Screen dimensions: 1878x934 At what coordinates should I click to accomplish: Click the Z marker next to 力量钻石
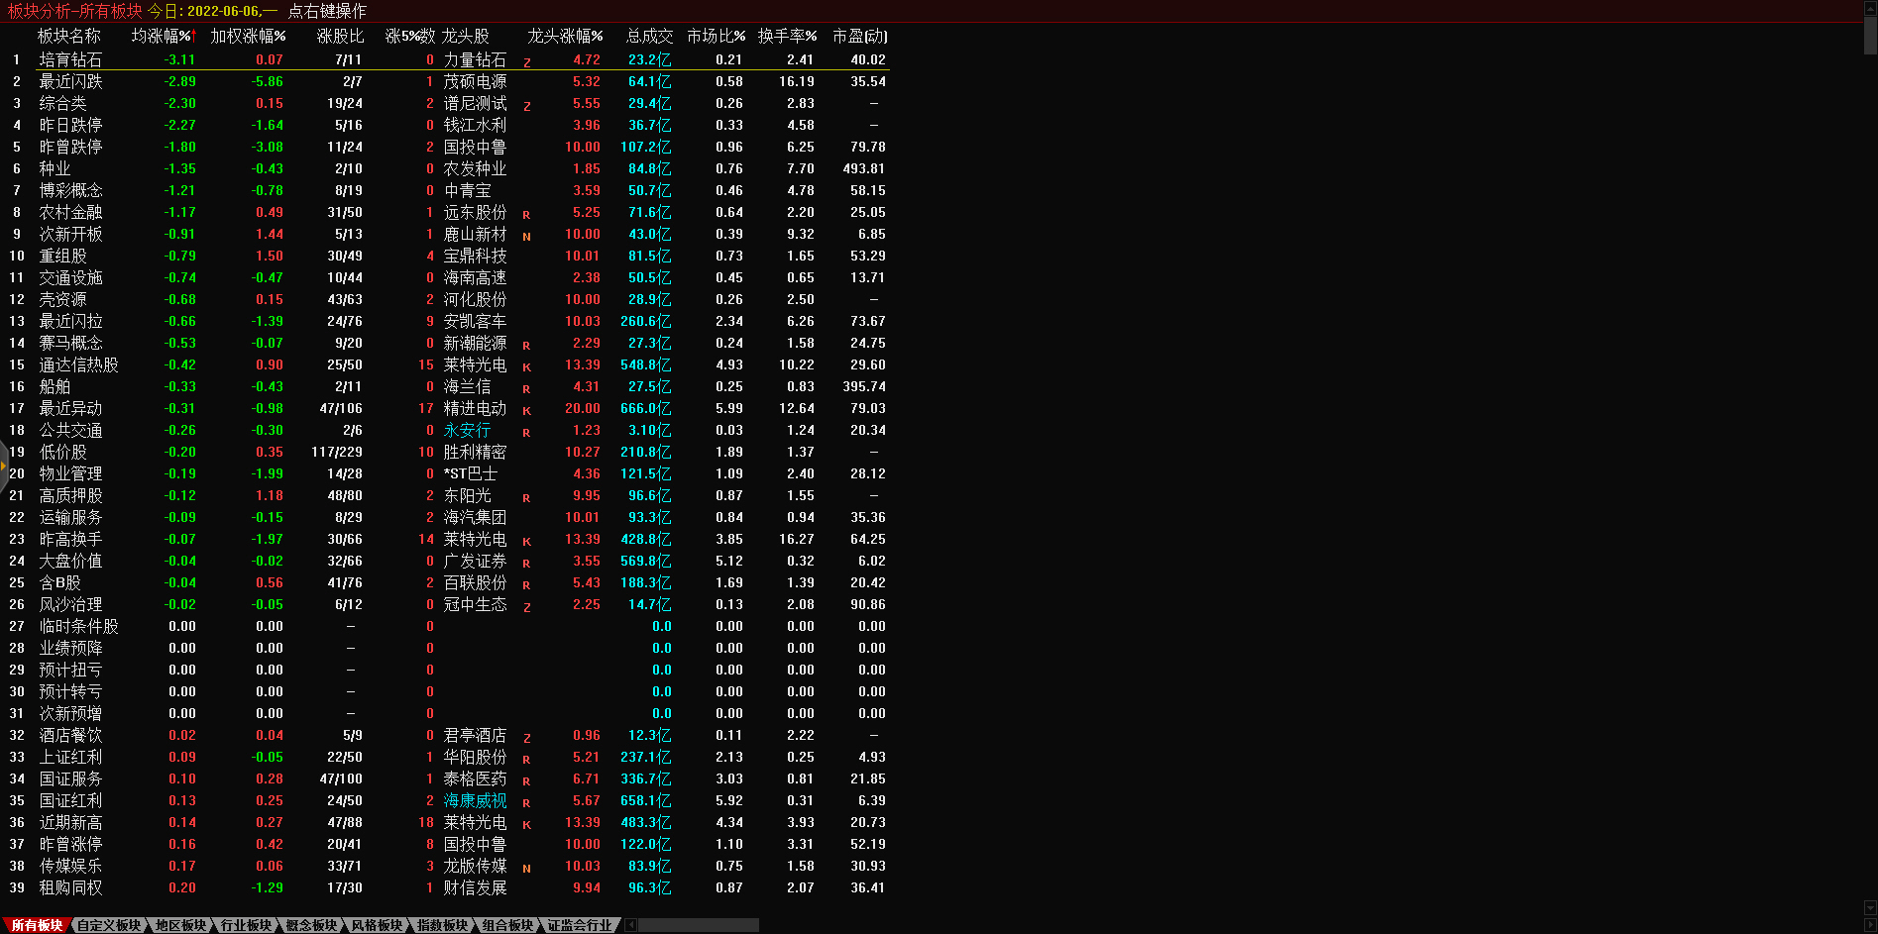[x=526, y=61]
